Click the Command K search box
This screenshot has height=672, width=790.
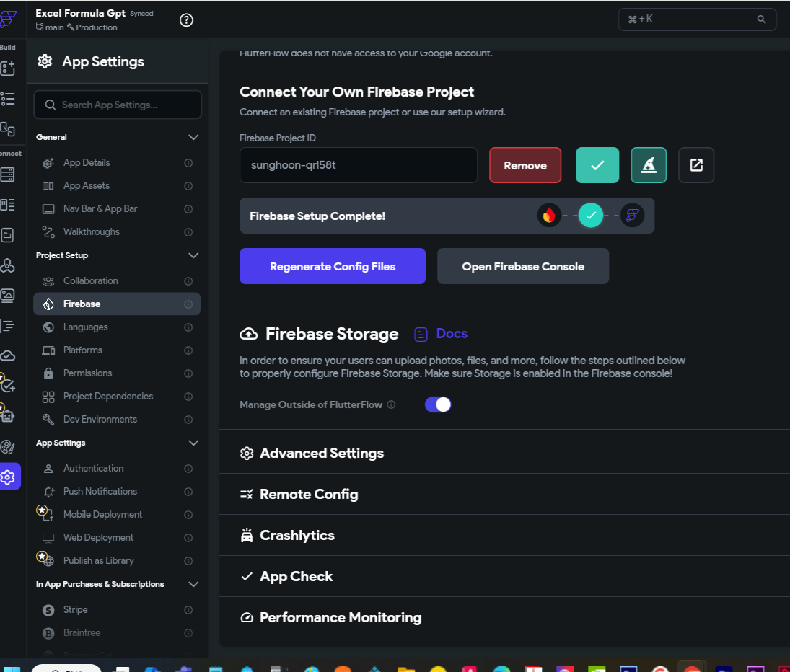(697, 19)
